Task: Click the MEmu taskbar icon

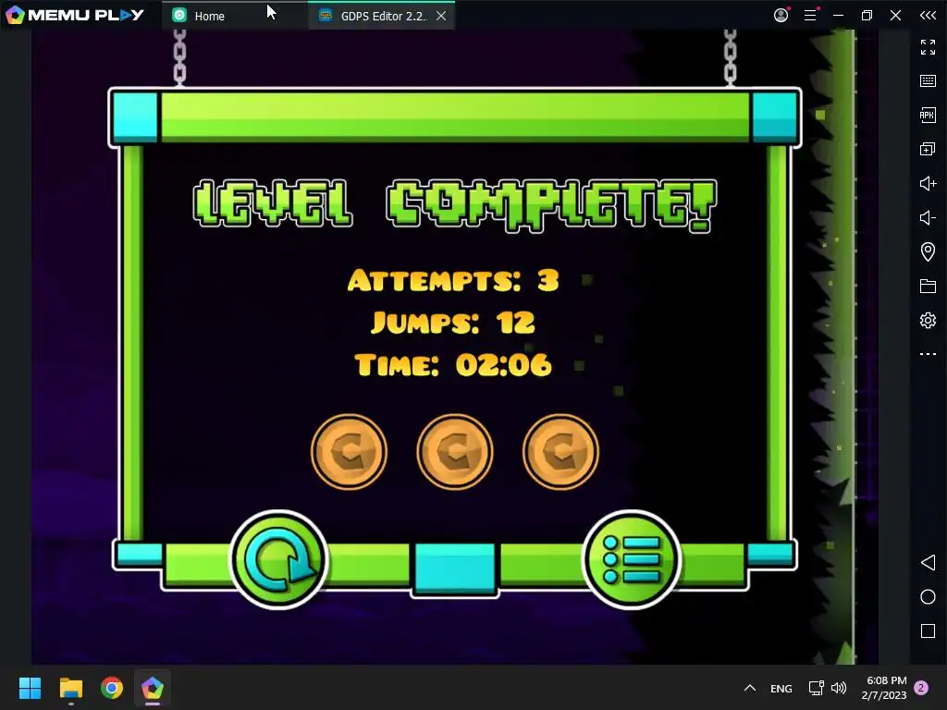Action: [x=153, y=688]
